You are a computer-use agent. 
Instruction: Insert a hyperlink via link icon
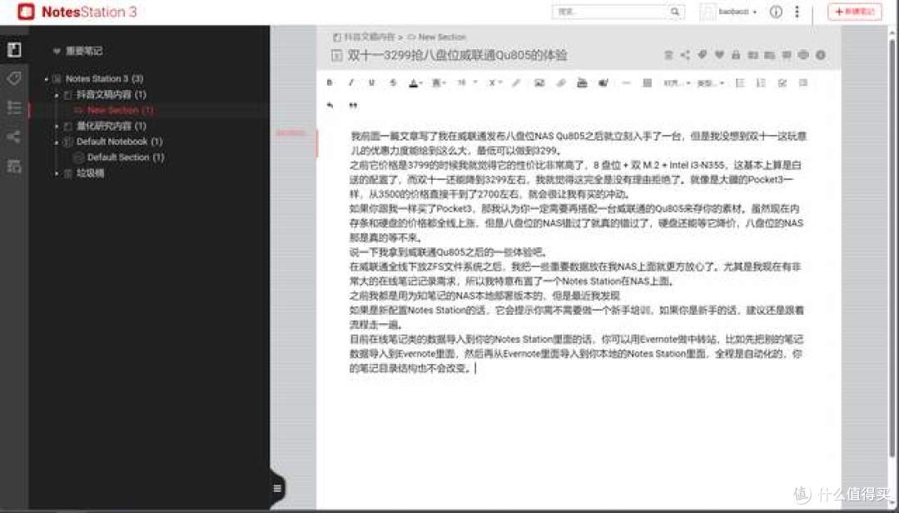[561, 82]
